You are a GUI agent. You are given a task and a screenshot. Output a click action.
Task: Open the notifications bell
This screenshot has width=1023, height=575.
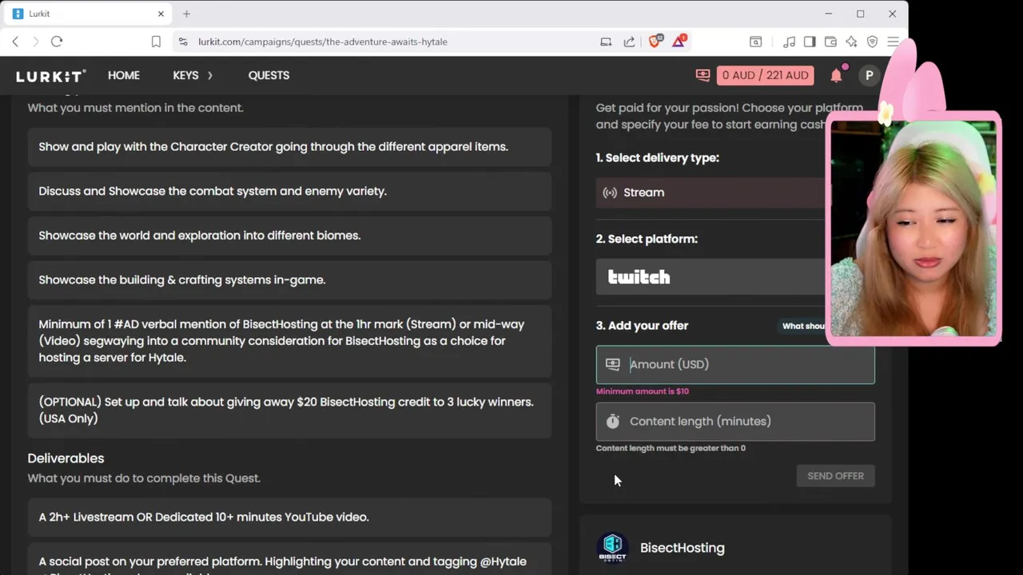(x=836, y=75)
